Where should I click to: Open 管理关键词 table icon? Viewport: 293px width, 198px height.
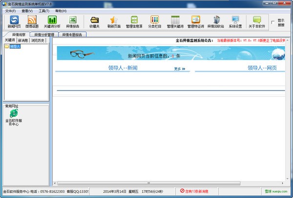(x=175, y=22)
